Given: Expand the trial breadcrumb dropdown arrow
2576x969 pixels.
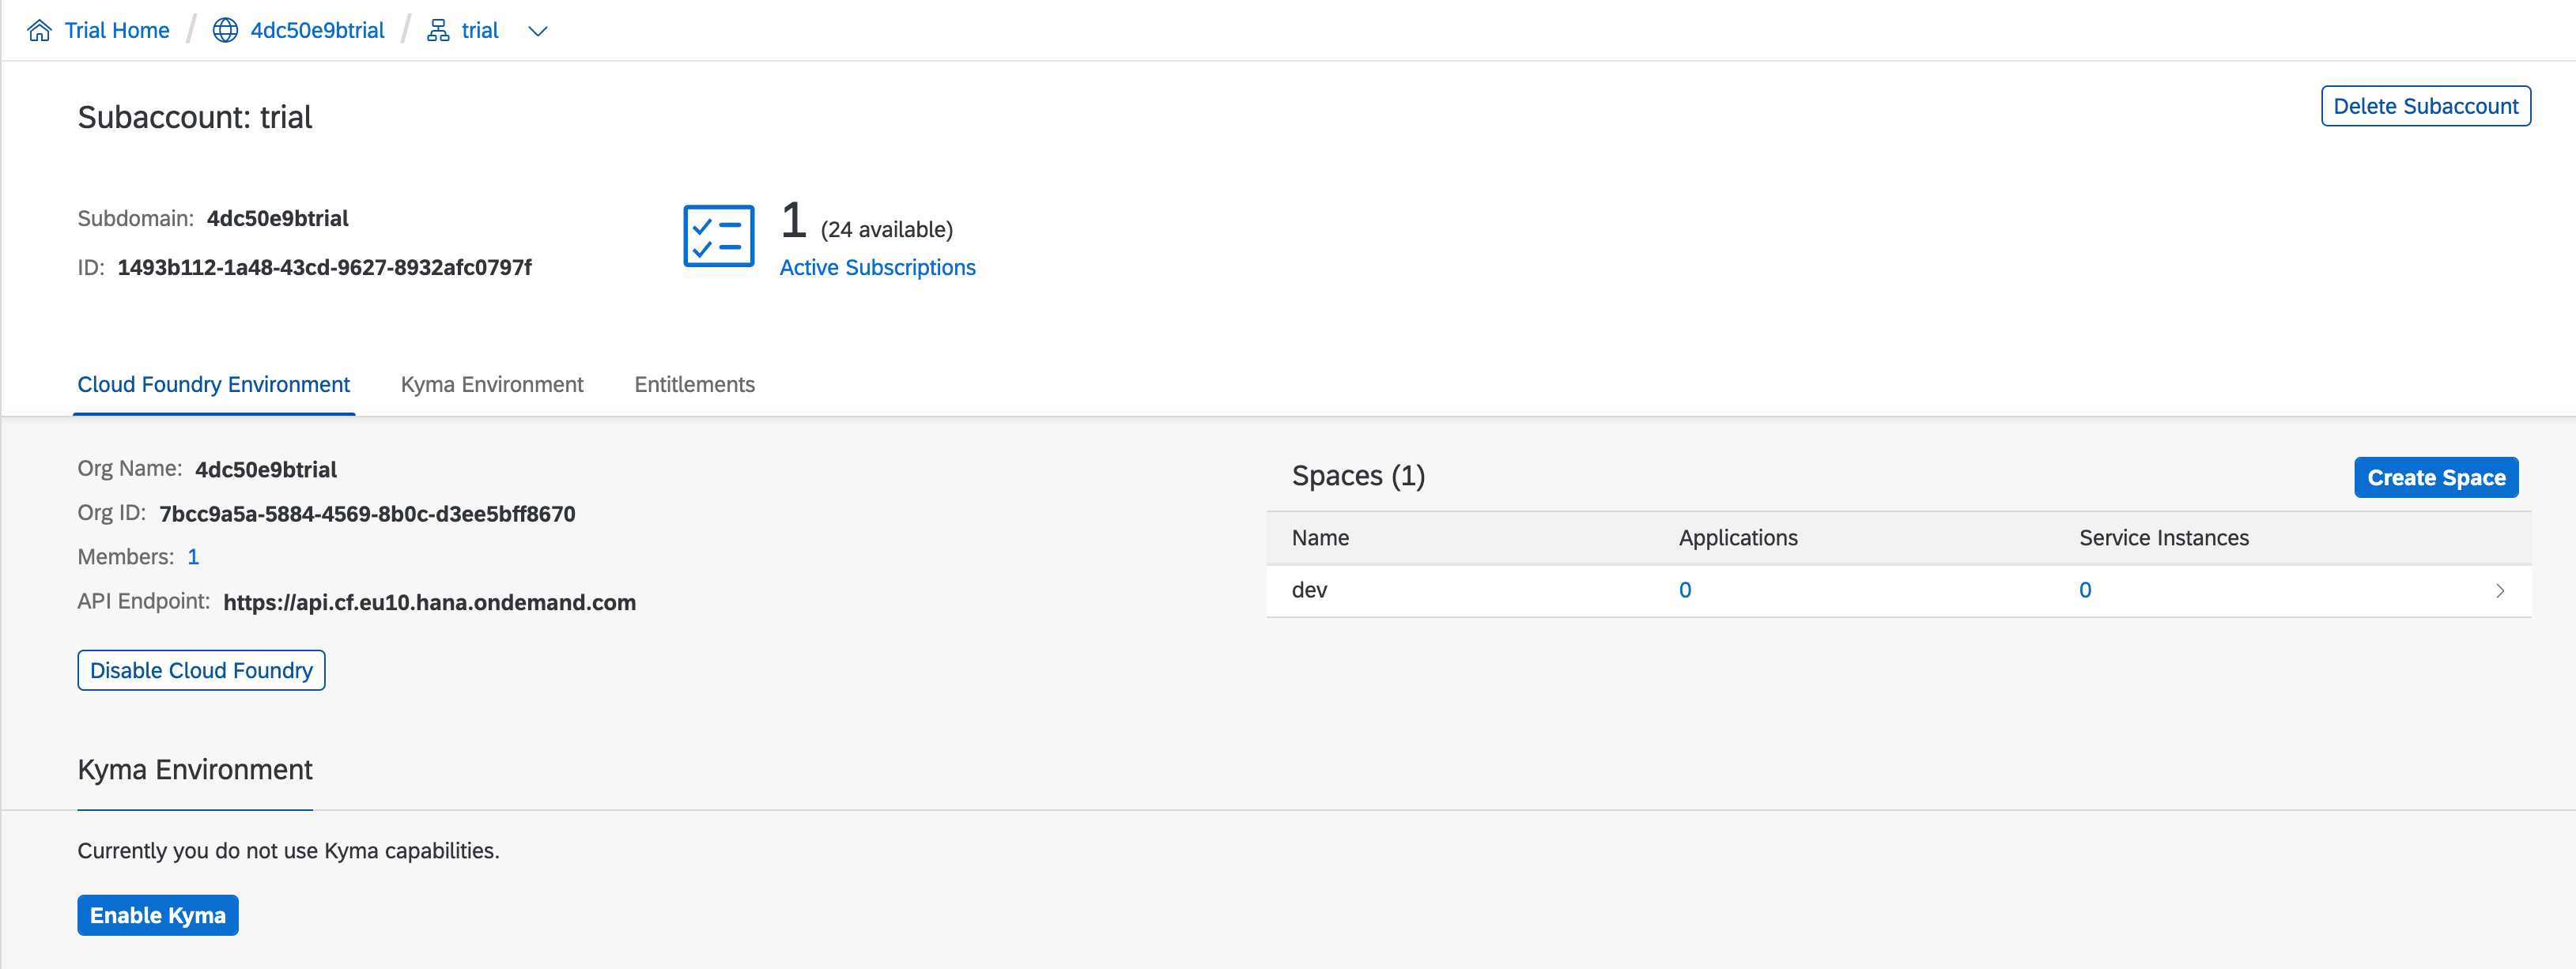Looking at the screenshot, I should [538, 31].
